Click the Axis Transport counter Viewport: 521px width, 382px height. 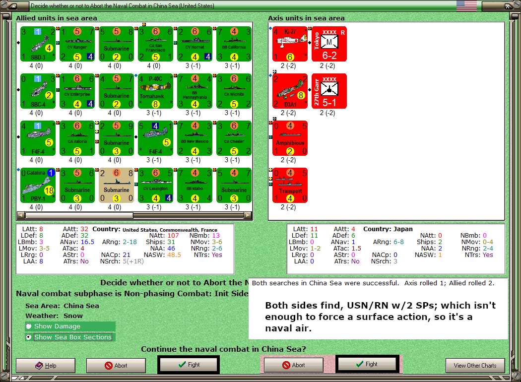pos(290,186)
